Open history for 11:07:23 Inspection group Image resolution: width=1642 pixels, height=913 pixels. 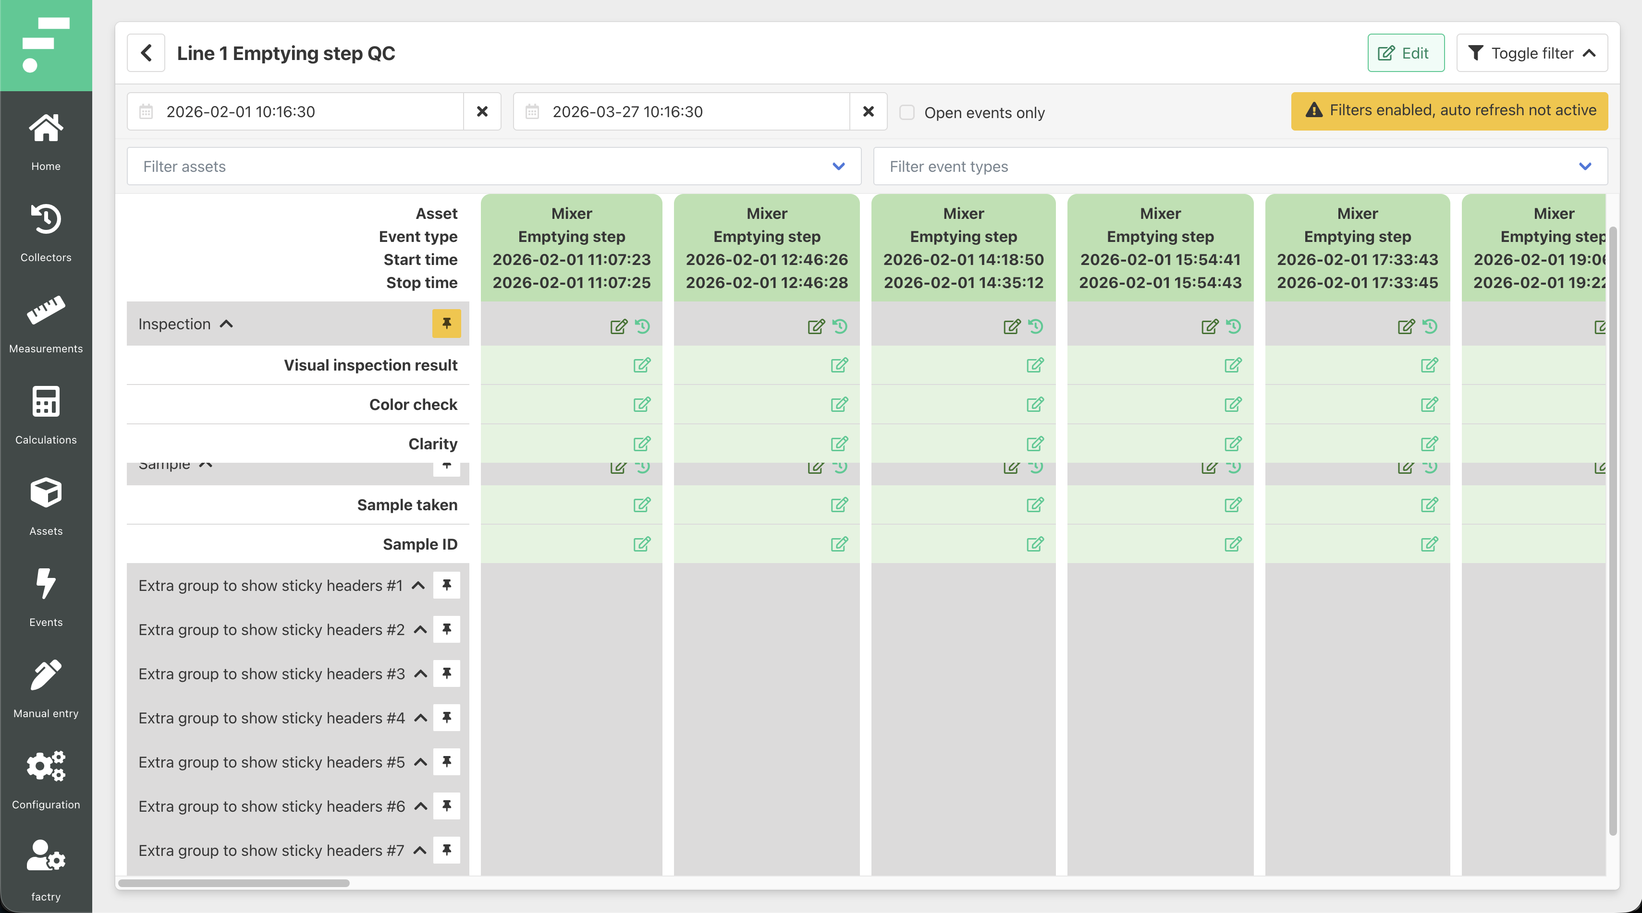point(642,326)
